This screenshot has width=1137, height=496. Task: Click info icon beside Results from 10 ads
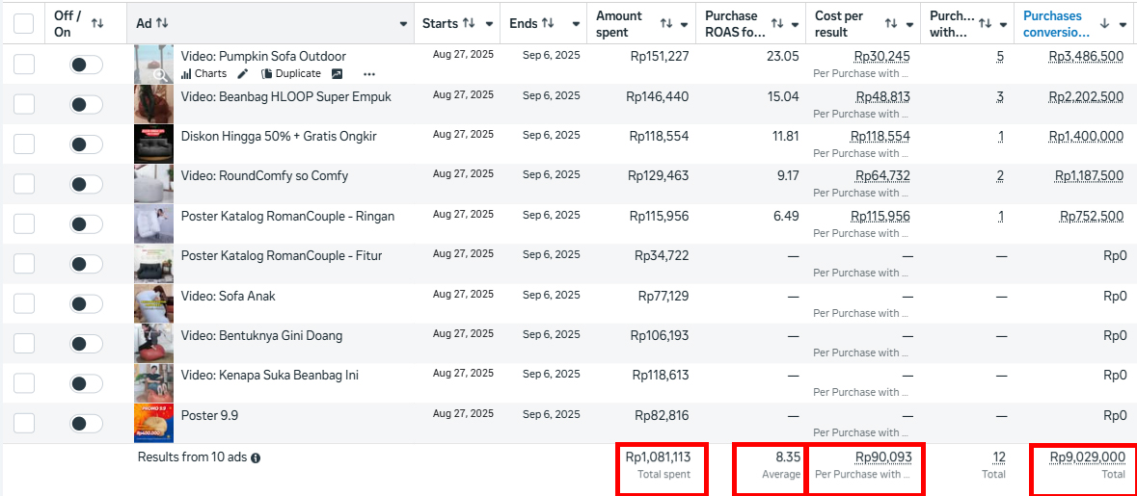[x=256, y=458]
